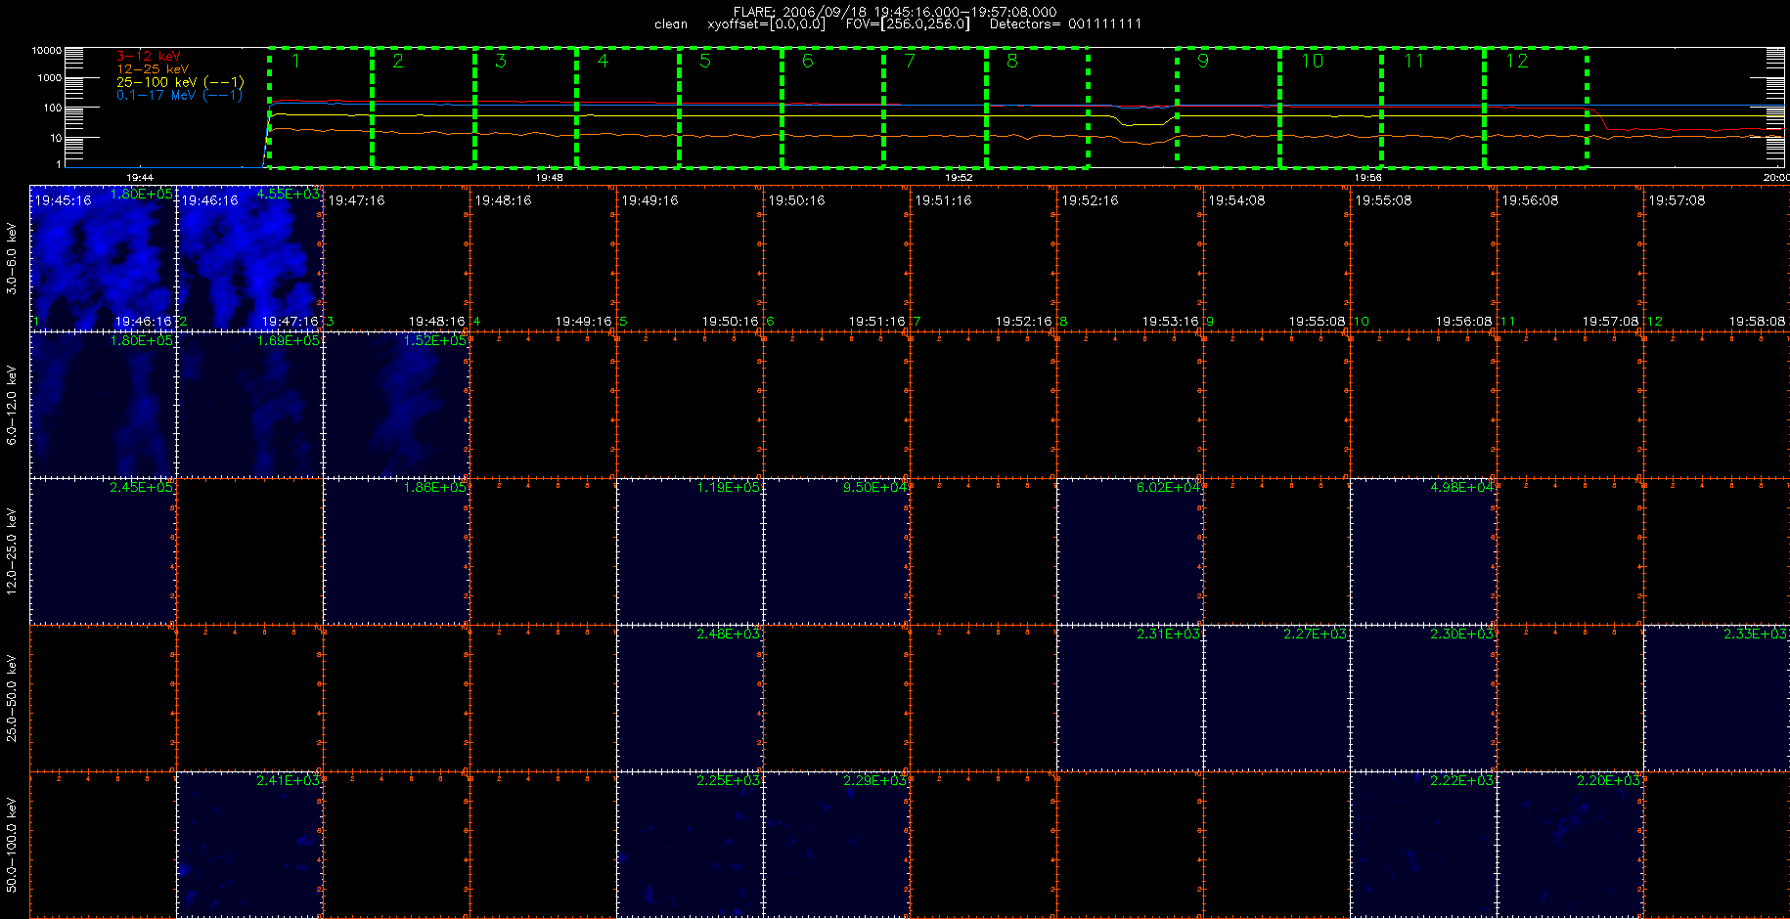1790x919 pixels.
Task: Click the orange '12-25 keV' legend entry
Action: tap(153, 69)
